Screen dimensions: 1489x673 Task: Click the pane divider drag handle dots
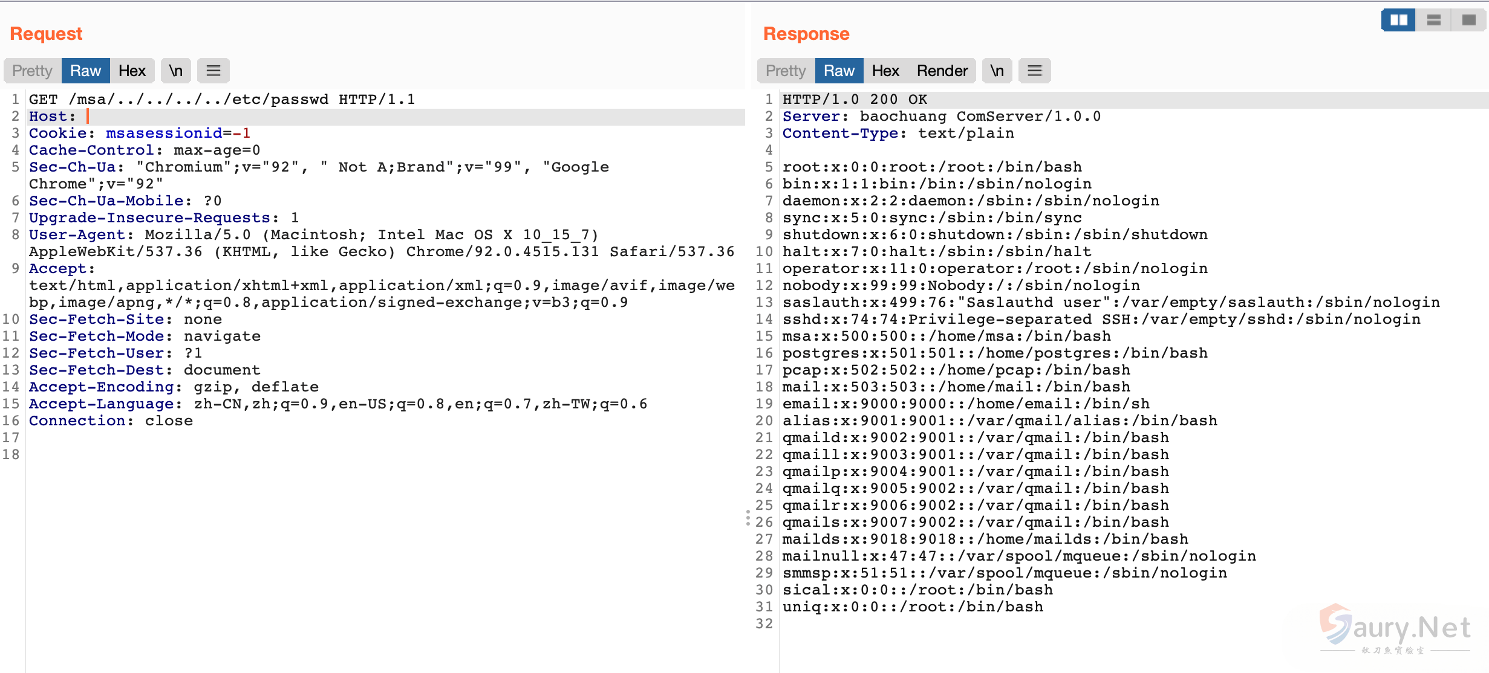pos(748,518)
